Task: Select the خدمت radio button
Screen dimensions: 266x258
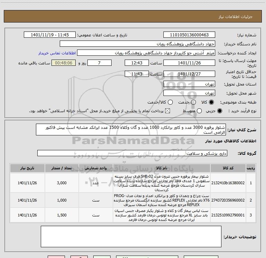Action: (x=193, y=102)
